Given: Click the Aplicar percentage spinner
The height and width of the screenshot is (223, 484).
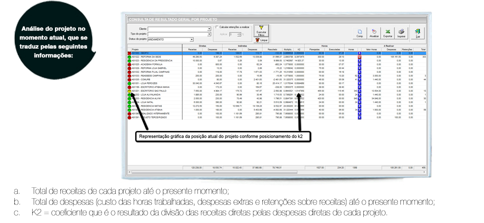Looking at the screenshot, I should point(239,34).
